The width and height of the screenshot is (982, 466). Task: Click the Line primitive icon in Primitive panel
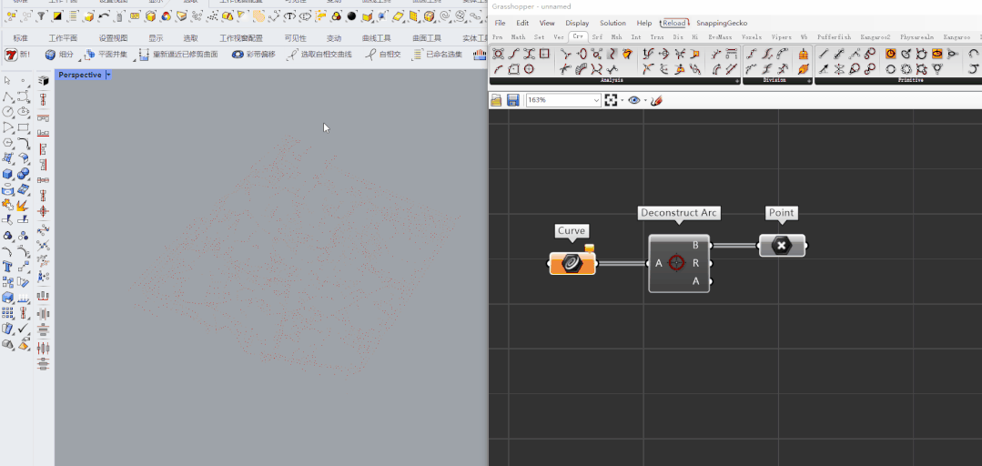pos(825,54)
